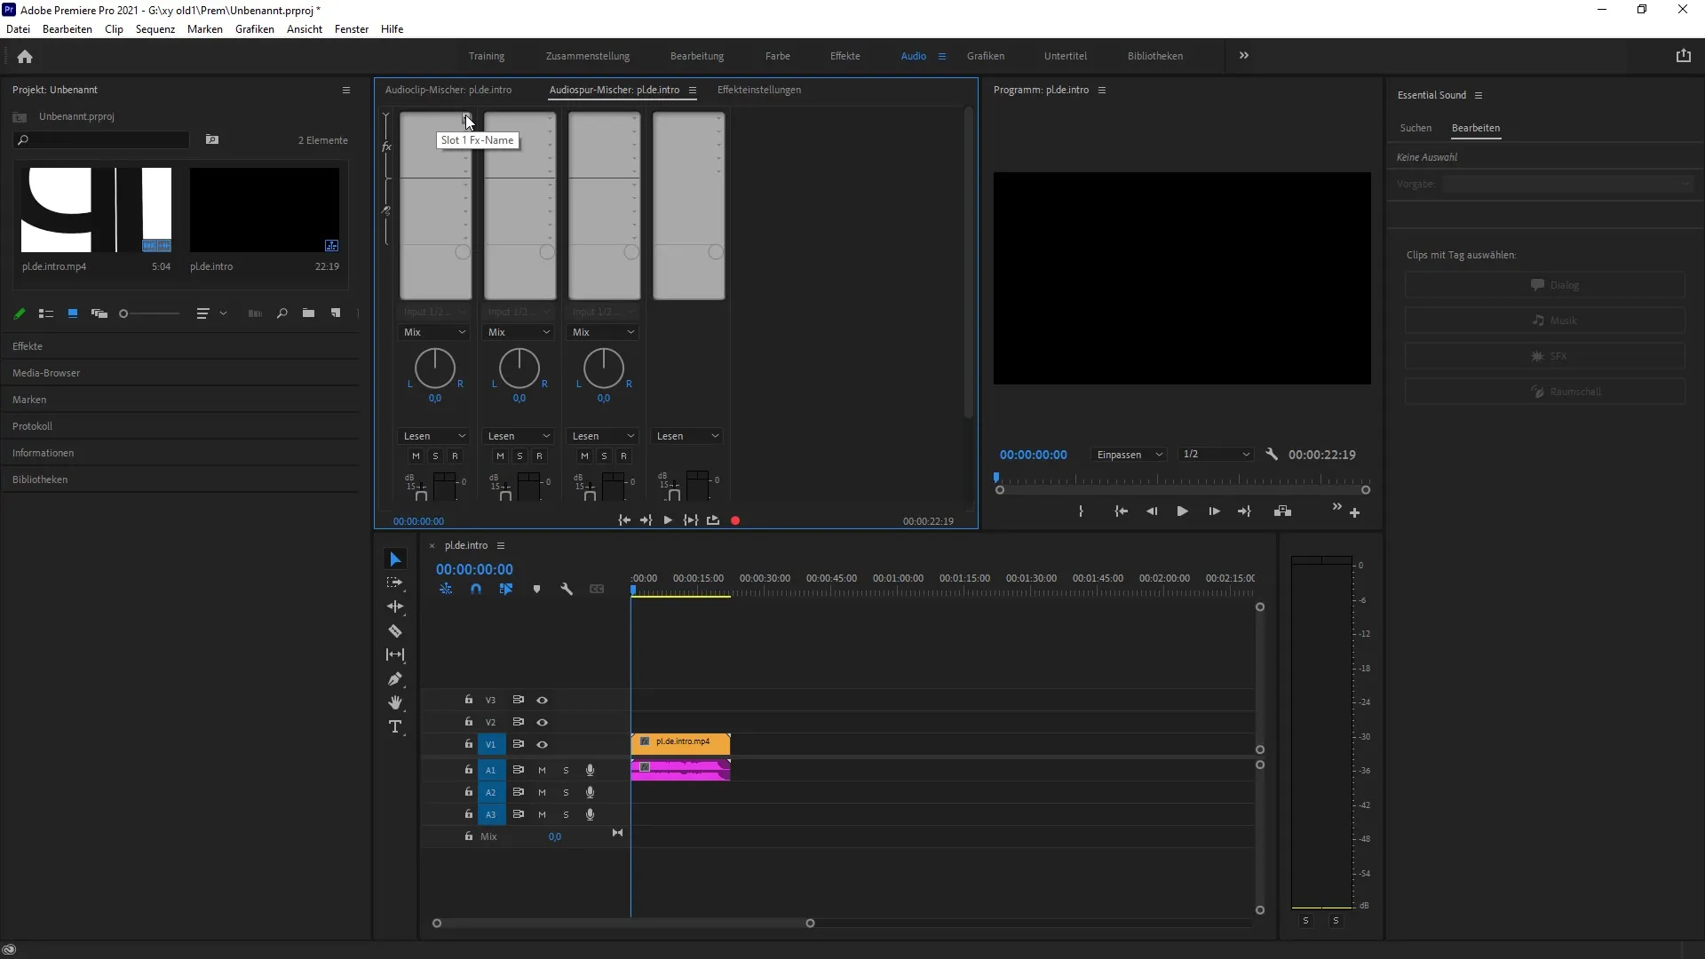Click the timeline timecode 00:00:00:00
1705x959 pixels.
click(474, 569)
